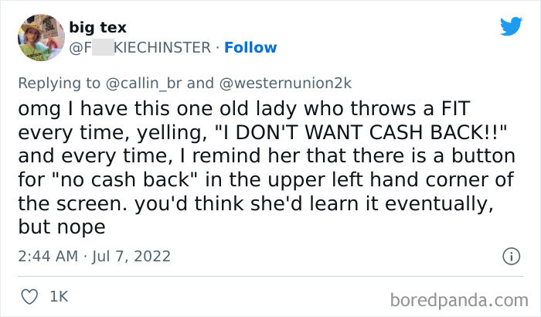Viewport: 541px width, 317px height.
Task: Open big tex's profile picture
Action: pyautogui.click(x=40, y=37)
